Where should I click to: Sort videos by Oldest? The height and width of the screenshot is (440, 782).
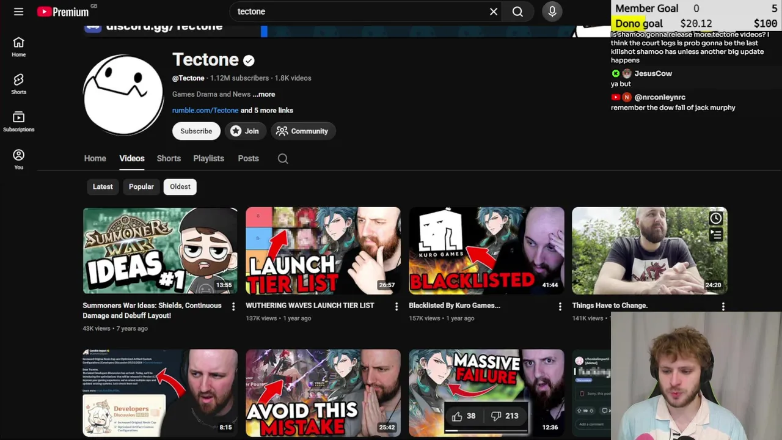[x=180, y=186]
